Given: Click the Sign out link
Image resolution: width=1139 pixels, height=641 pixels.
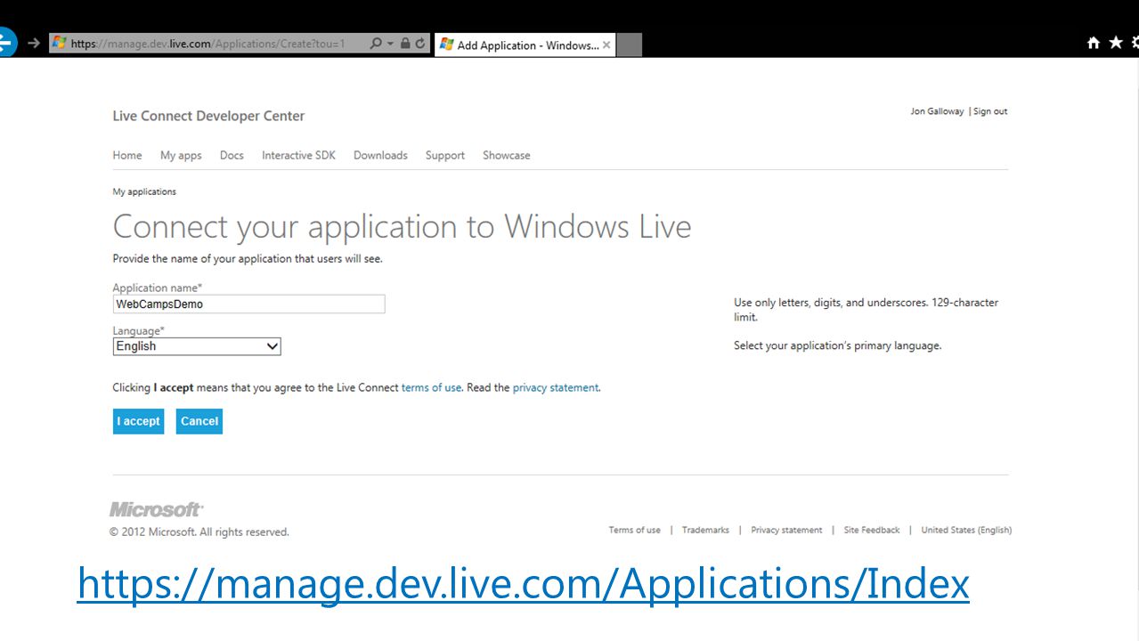Looking at the screenshot, I should (990, 111).
